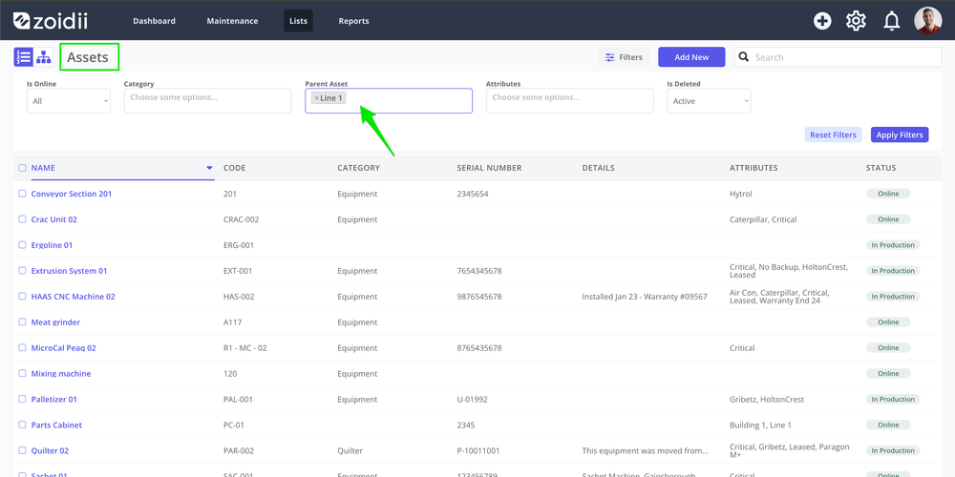Toggle the Filters panel
The image size is (955, 477).
[624, 57]
